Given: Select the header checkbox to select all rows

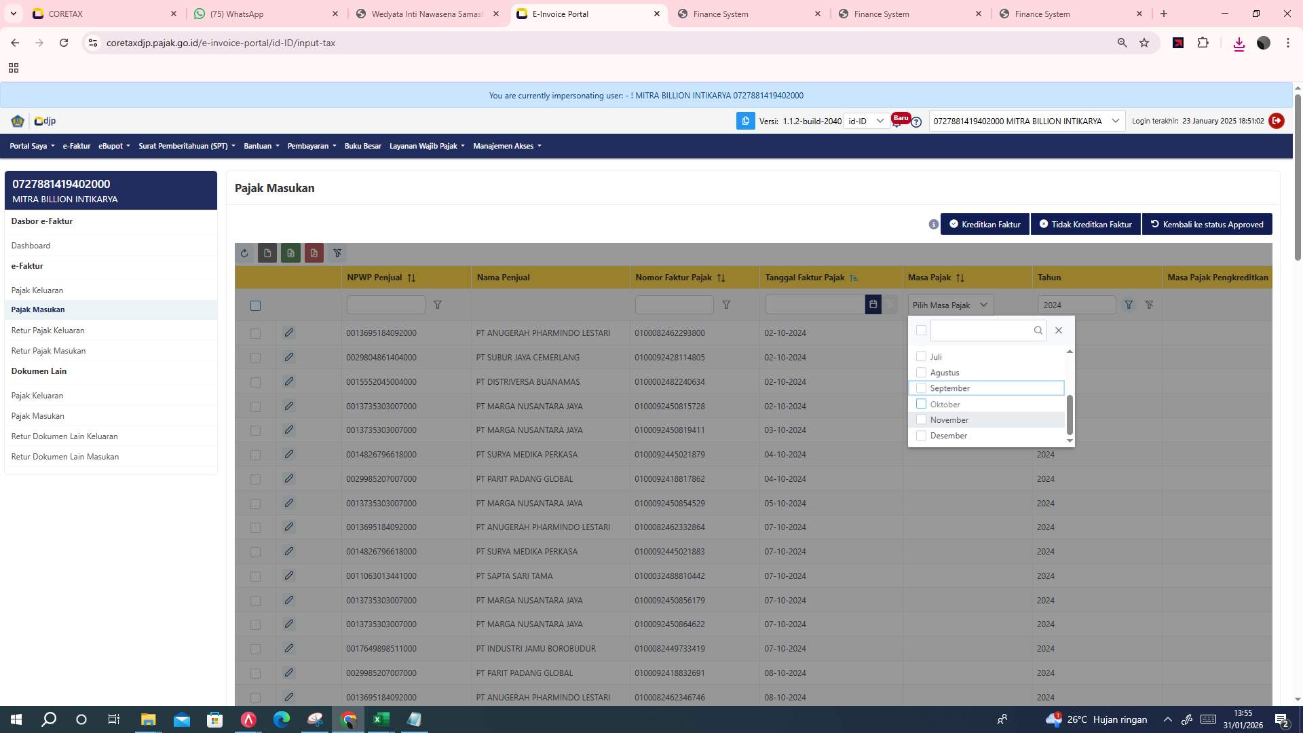Looking at the screenshot, I should pyautogui.click(x=256, y=305).
